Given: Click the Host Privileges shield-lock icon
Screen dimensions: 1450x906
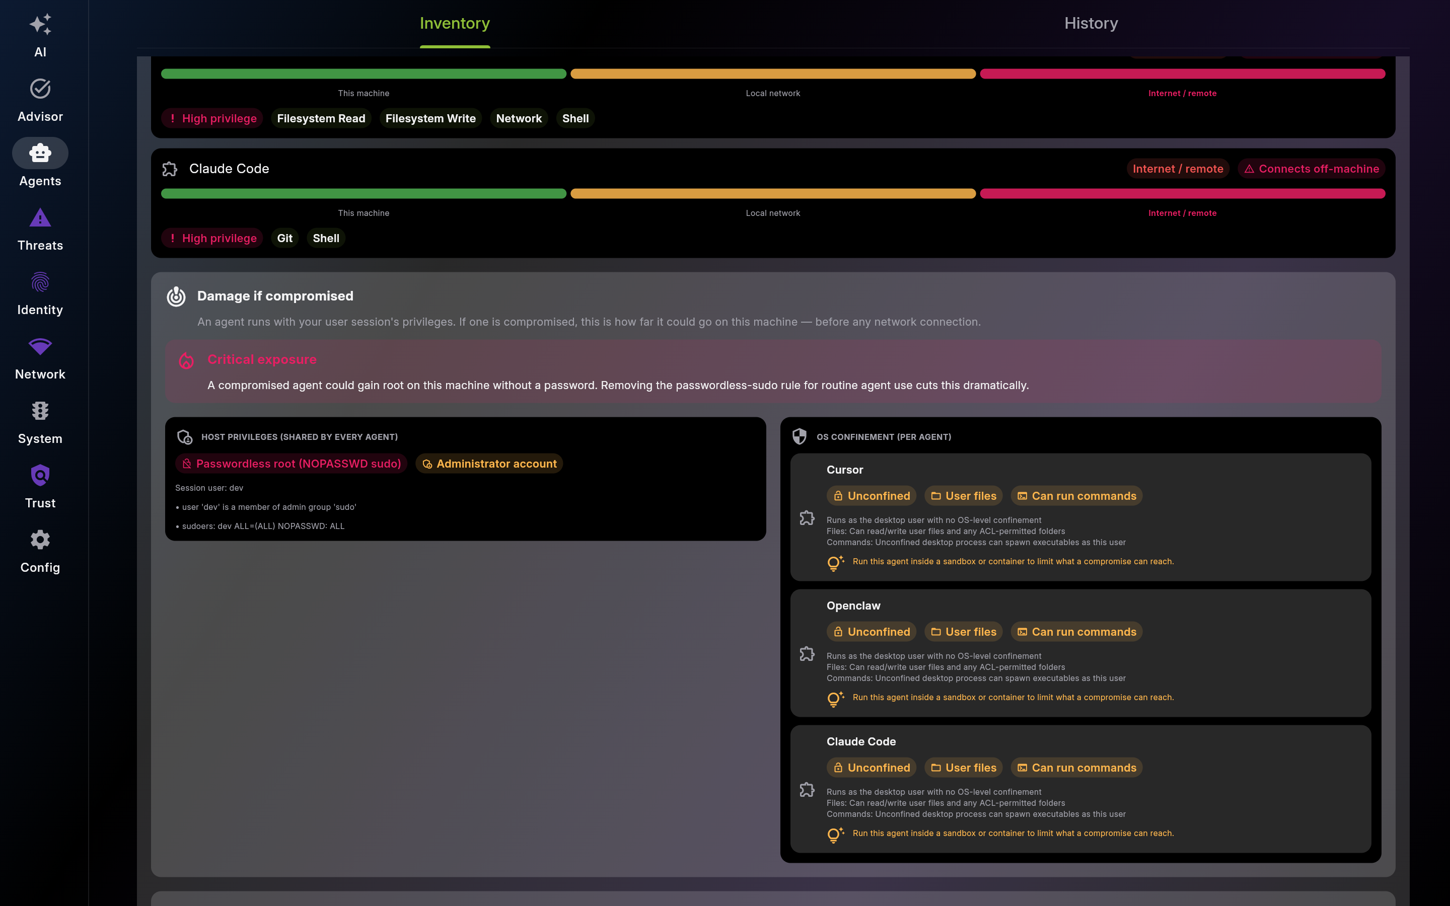Looking at the screenshot, I should (x=185, y=437).
